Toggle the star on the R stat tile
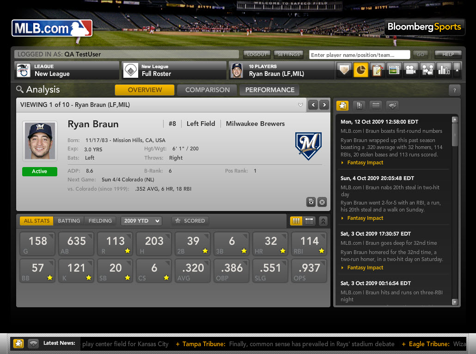Viewport: 476px width, 354px height. pyautogui.click(x=128, y=251)
